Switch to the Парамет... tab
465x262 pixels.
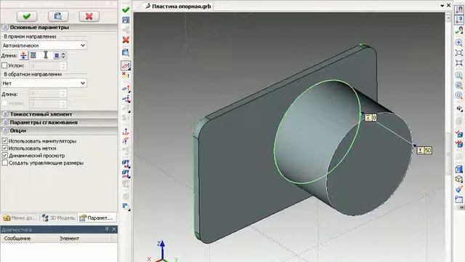(97, 218)
